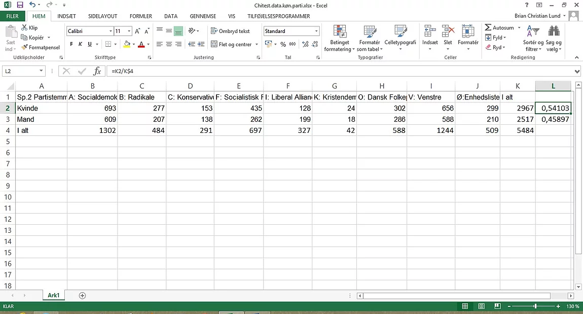Align text to the right
Image resolution: width=583 pixels, height=314 pixels.
178,44
